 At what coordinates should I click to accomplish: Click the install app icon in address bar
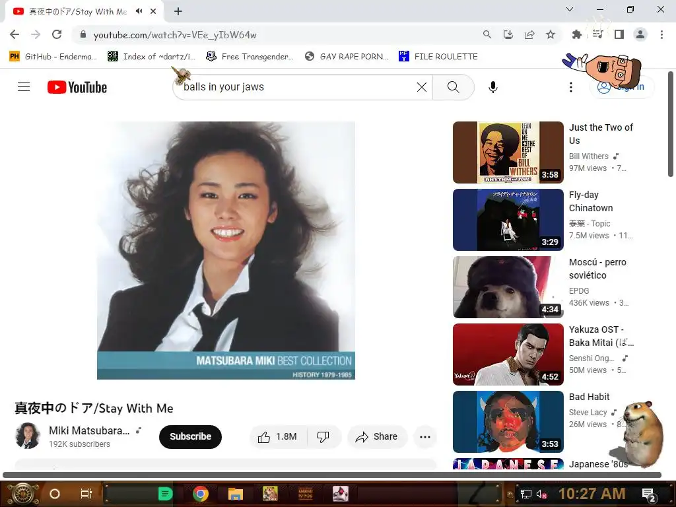508,34
